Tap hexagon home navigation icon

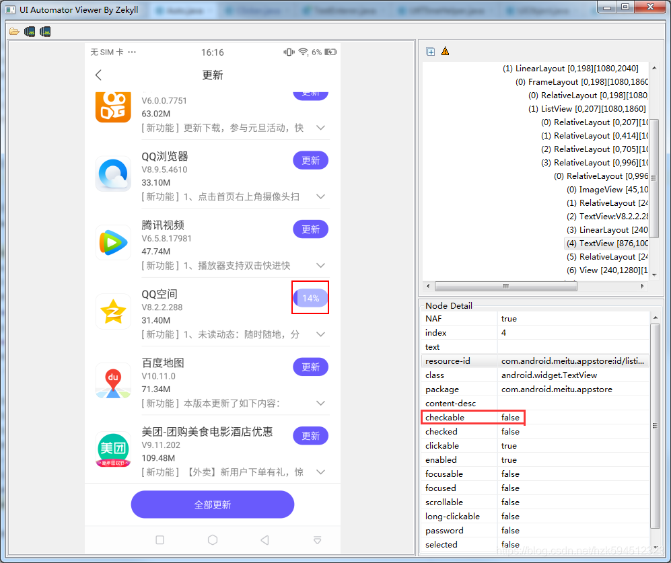213,540
